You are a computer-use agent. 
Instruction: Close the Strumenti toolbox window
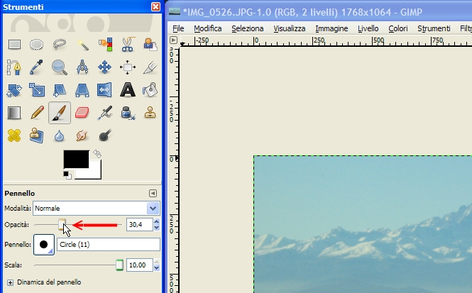(x=155, y=6)
